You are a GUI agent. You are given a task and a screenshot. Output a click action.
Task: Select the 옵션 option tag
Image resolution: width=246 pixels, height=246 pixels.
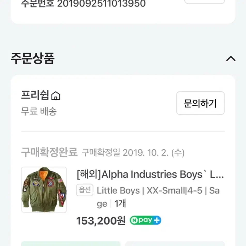85,190
